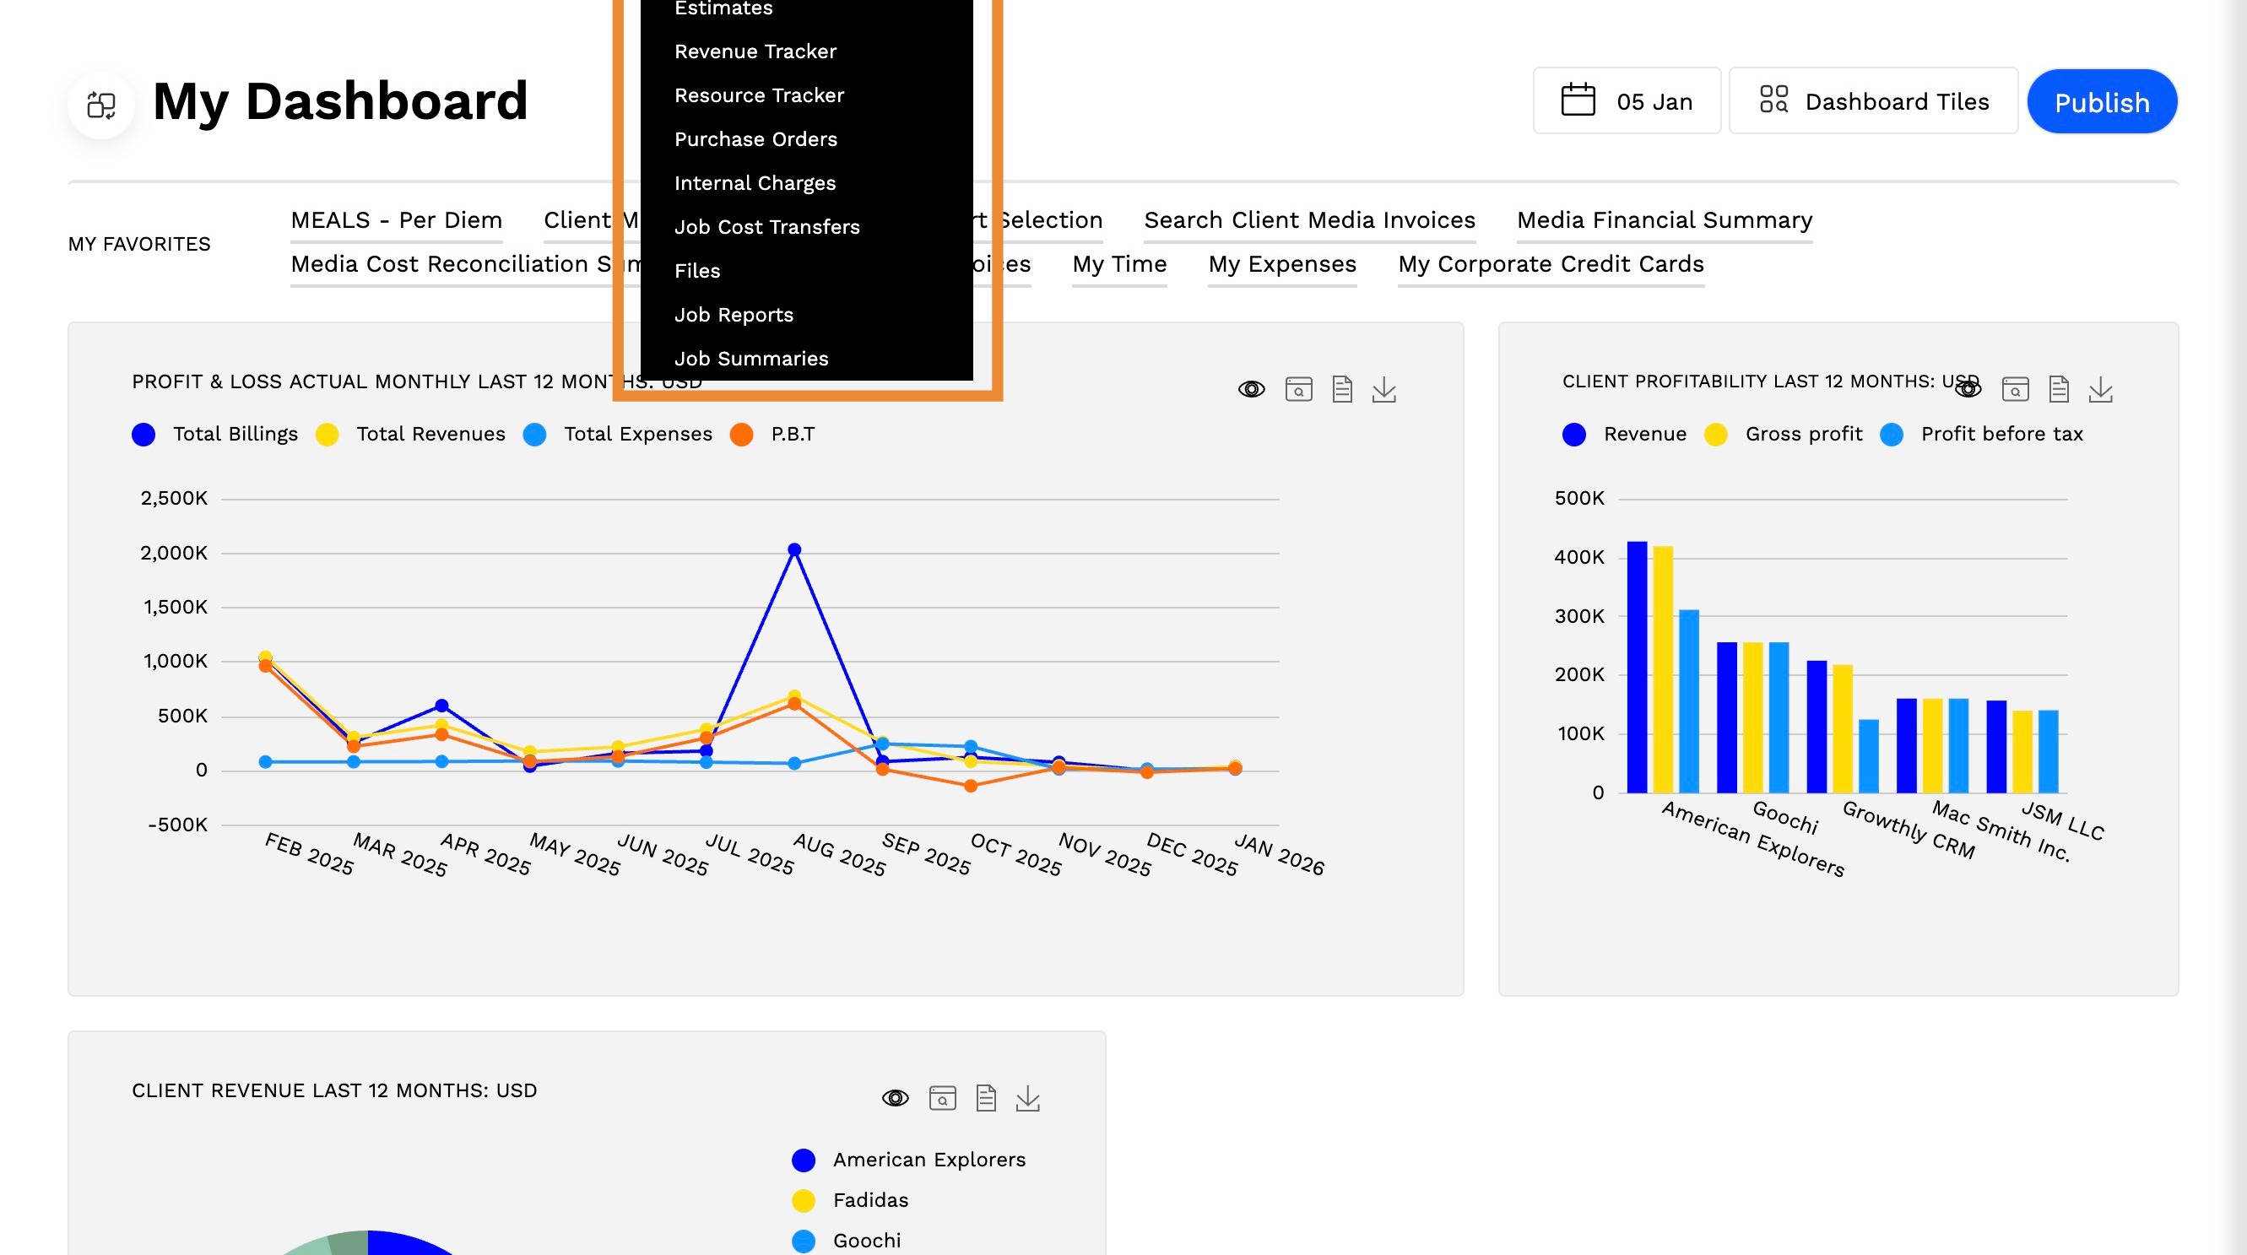Download the Profit & Loss chart
Screen dimensions: 2247x1255
click(x=1383, y=390)
